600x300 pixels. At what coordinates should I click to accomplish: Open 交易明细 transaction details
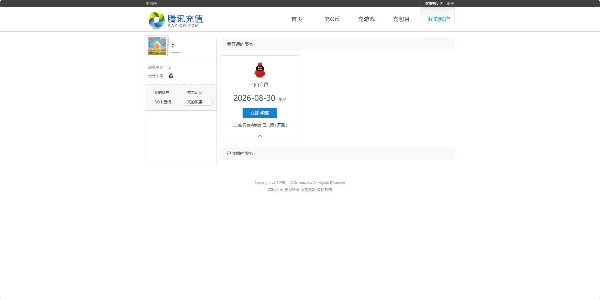(x=195, y=92)
